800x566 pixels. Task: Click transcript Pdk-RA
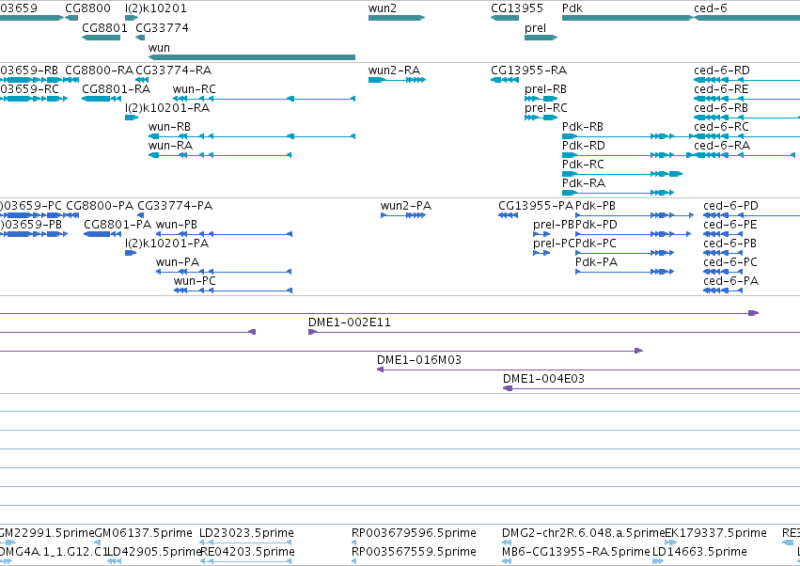coord(618,193)
